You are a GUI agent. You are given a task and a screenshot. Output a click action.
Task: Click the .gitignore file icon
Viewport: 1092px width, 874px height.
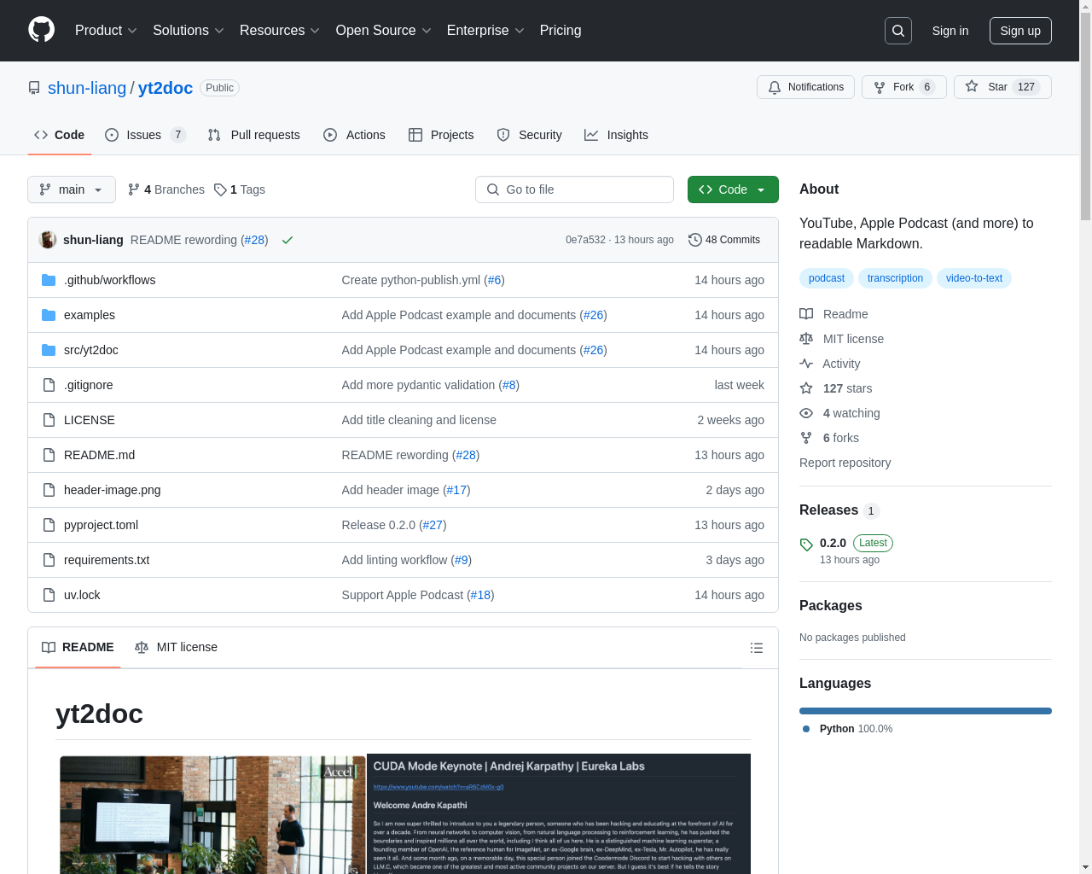click(x=49, y=385)
